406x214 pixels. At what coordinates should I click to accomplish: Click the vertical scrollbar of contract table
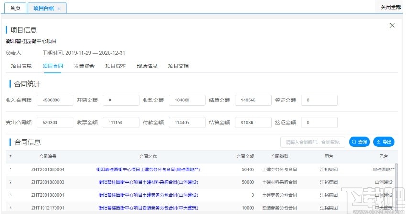coord(396,187)
